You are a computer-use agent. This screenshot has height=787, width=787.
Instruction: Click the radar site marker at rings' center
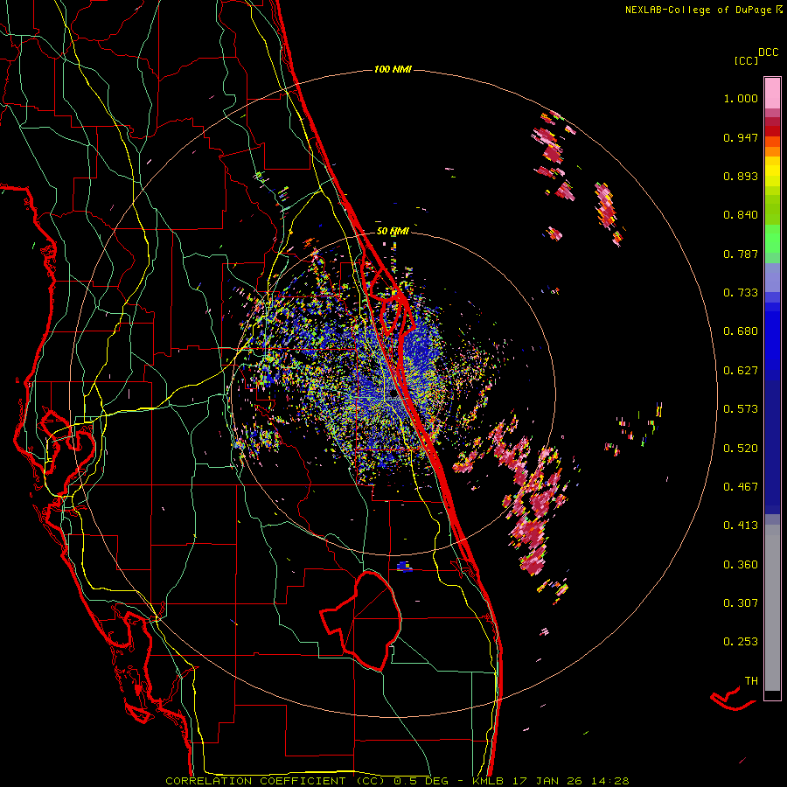(x=393, y=395)
